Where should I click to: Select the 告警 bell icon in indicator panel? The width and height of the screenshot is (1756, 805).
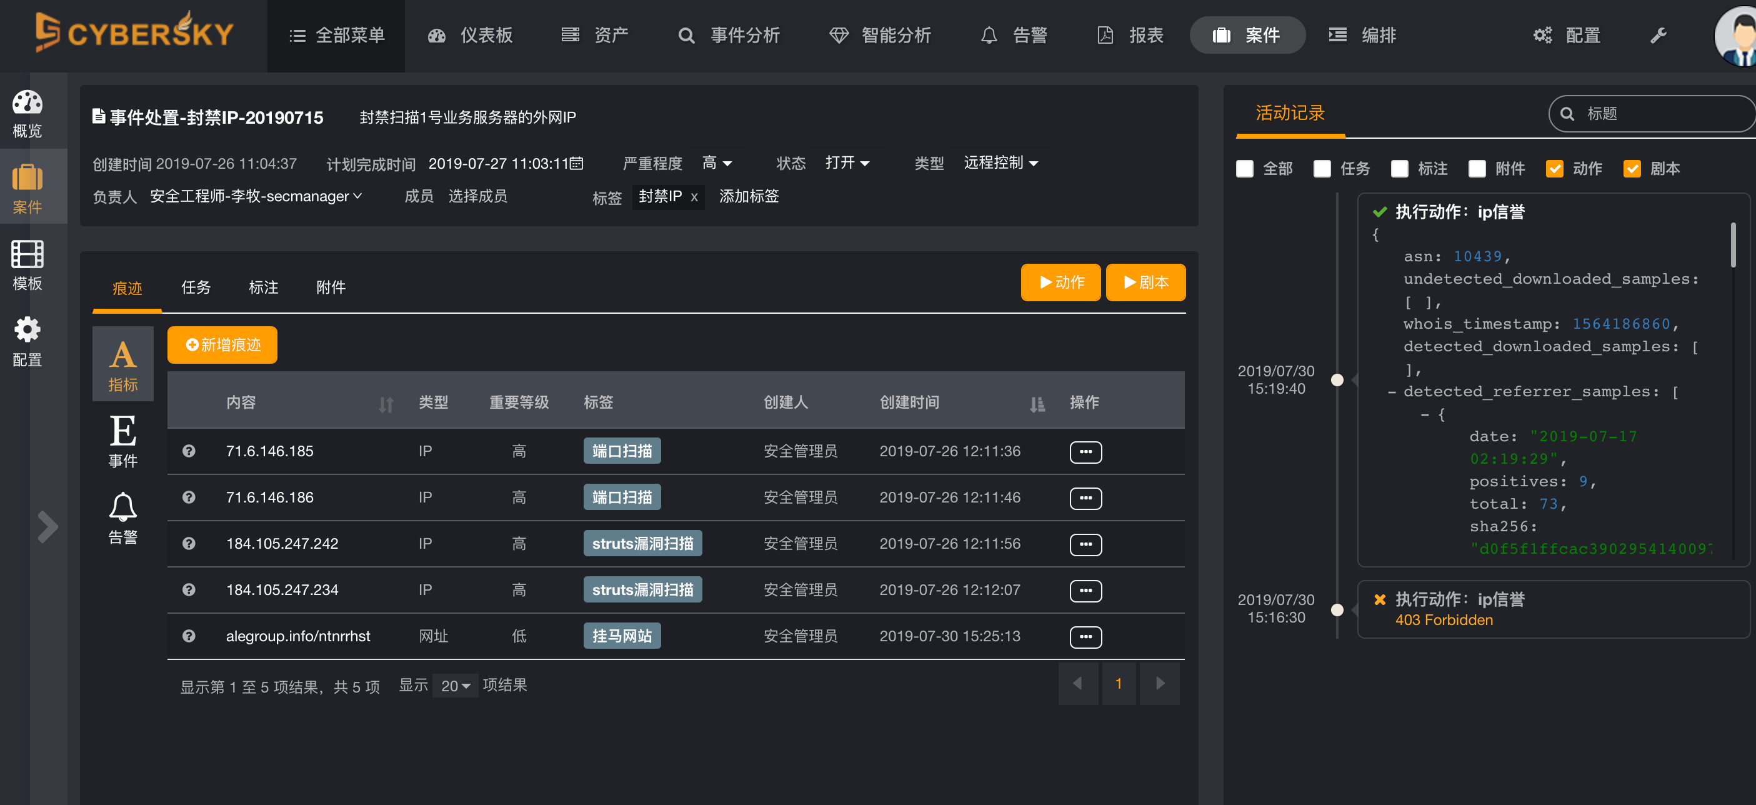coord(122,507)
